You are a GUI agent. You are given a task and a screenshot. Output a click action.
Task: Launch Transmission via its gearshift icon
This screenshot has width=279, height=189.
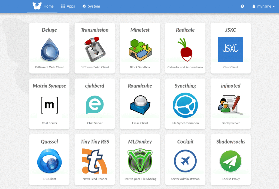pyautogui.click(x=95, y=50)
